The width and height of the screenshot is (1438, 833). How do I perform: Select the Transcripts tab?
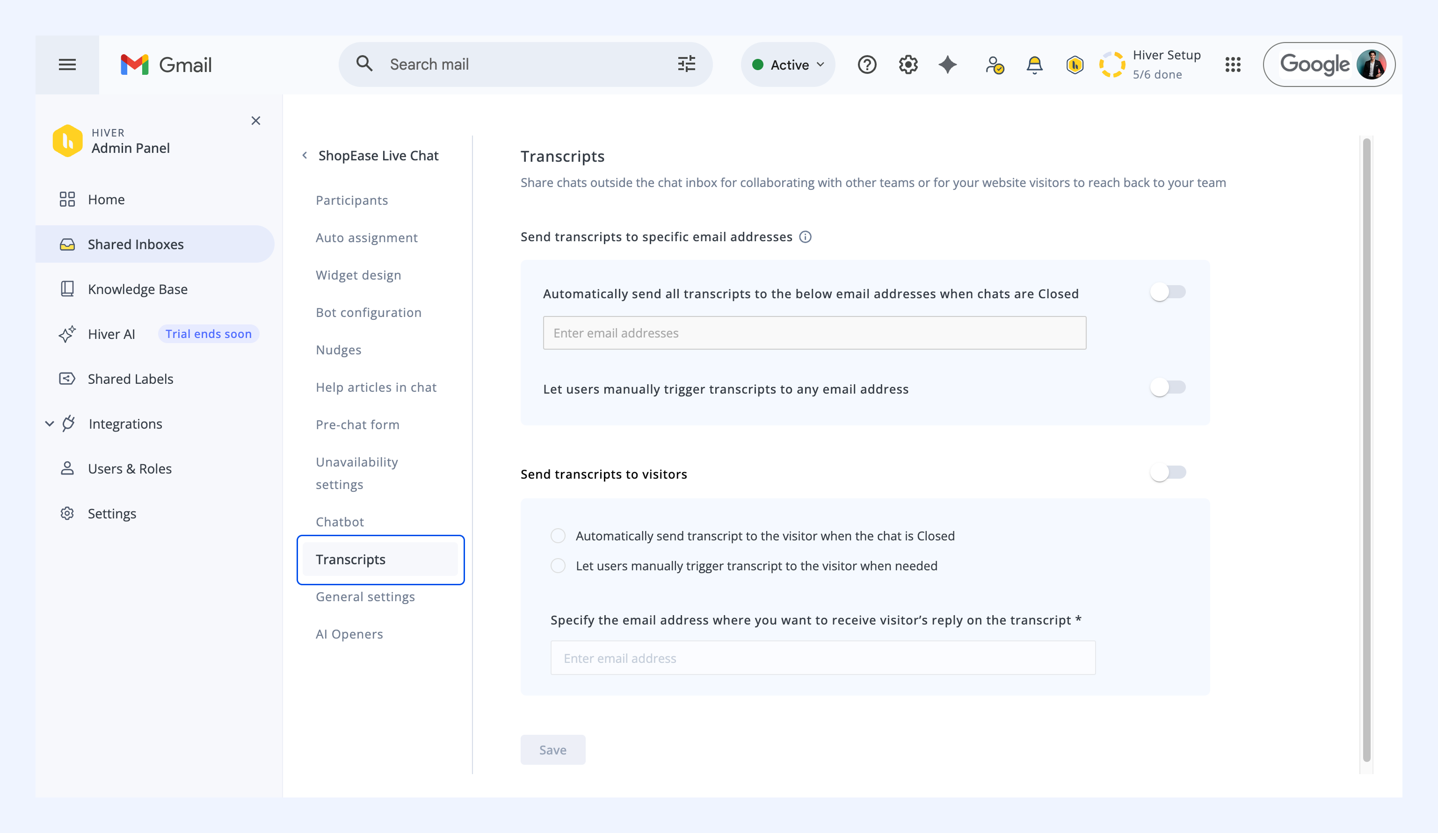coord(381,560)
